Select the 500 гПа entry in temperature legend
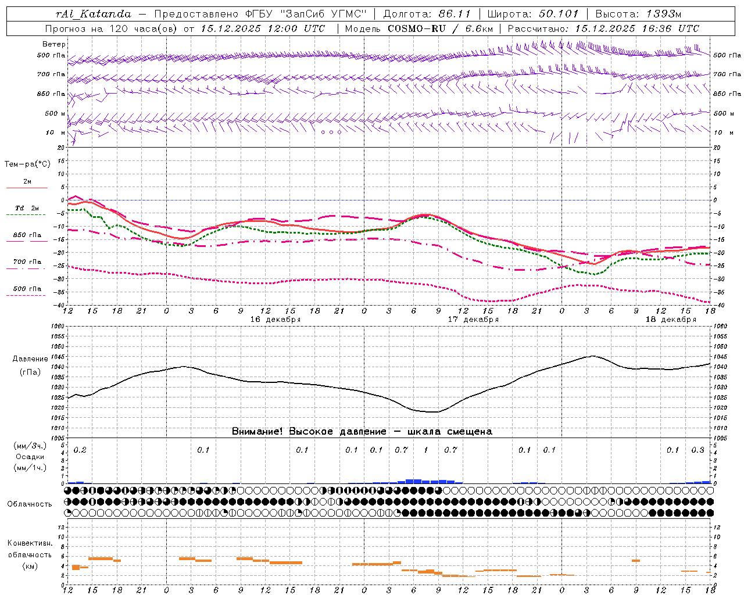This screenshot has width=744, height=595. coord(27,288)
